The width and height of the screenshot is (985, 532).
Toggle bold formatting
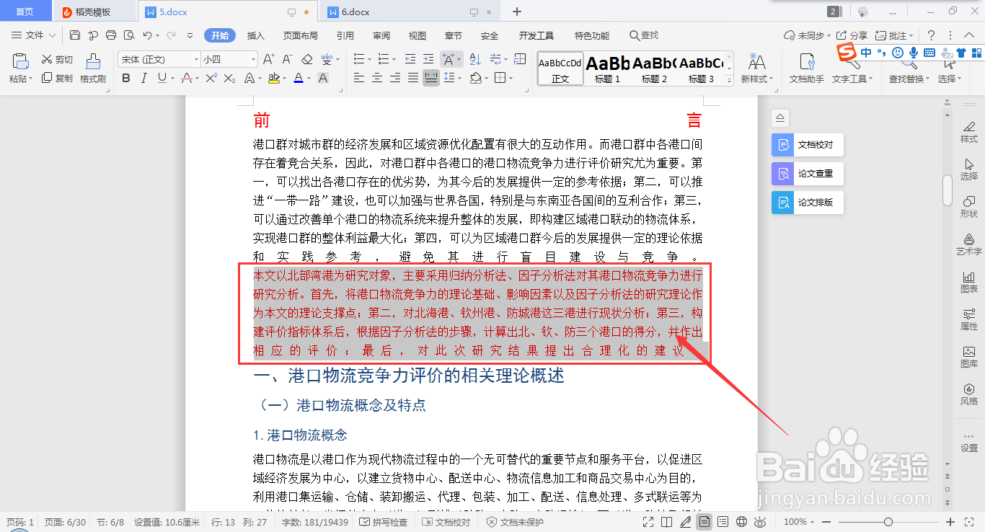pos(126,77)
